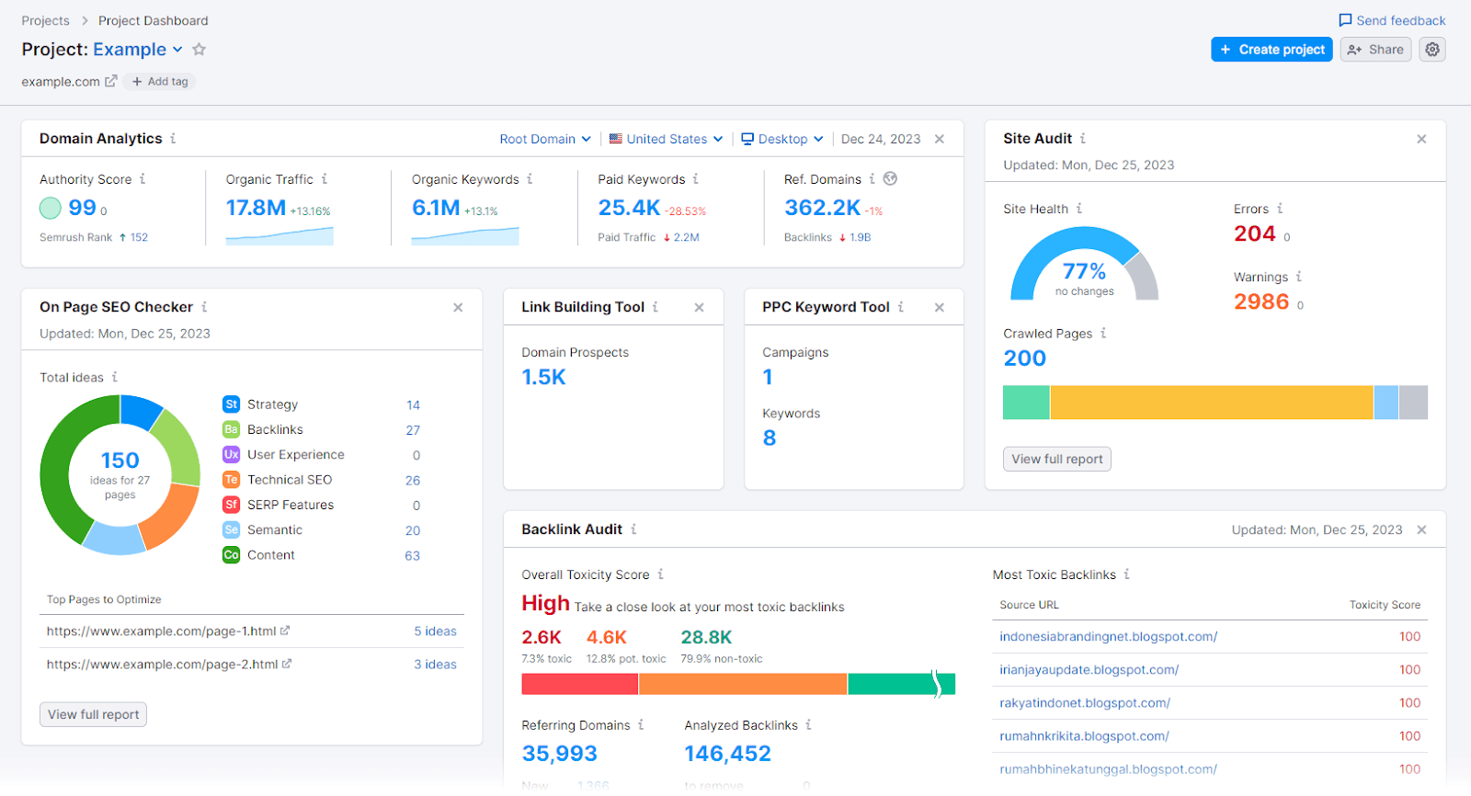This screenshot has width=1471, height=796.
Task: Click the orange potentially toxic bar segment
Action: pos(743,684)
